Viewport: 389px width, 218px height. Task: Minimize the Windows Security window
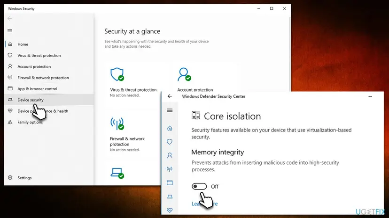(x=259, y=8)
